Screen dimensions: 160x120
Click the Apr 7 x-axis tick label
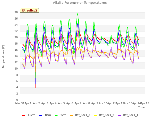click(x=78, y=103)
